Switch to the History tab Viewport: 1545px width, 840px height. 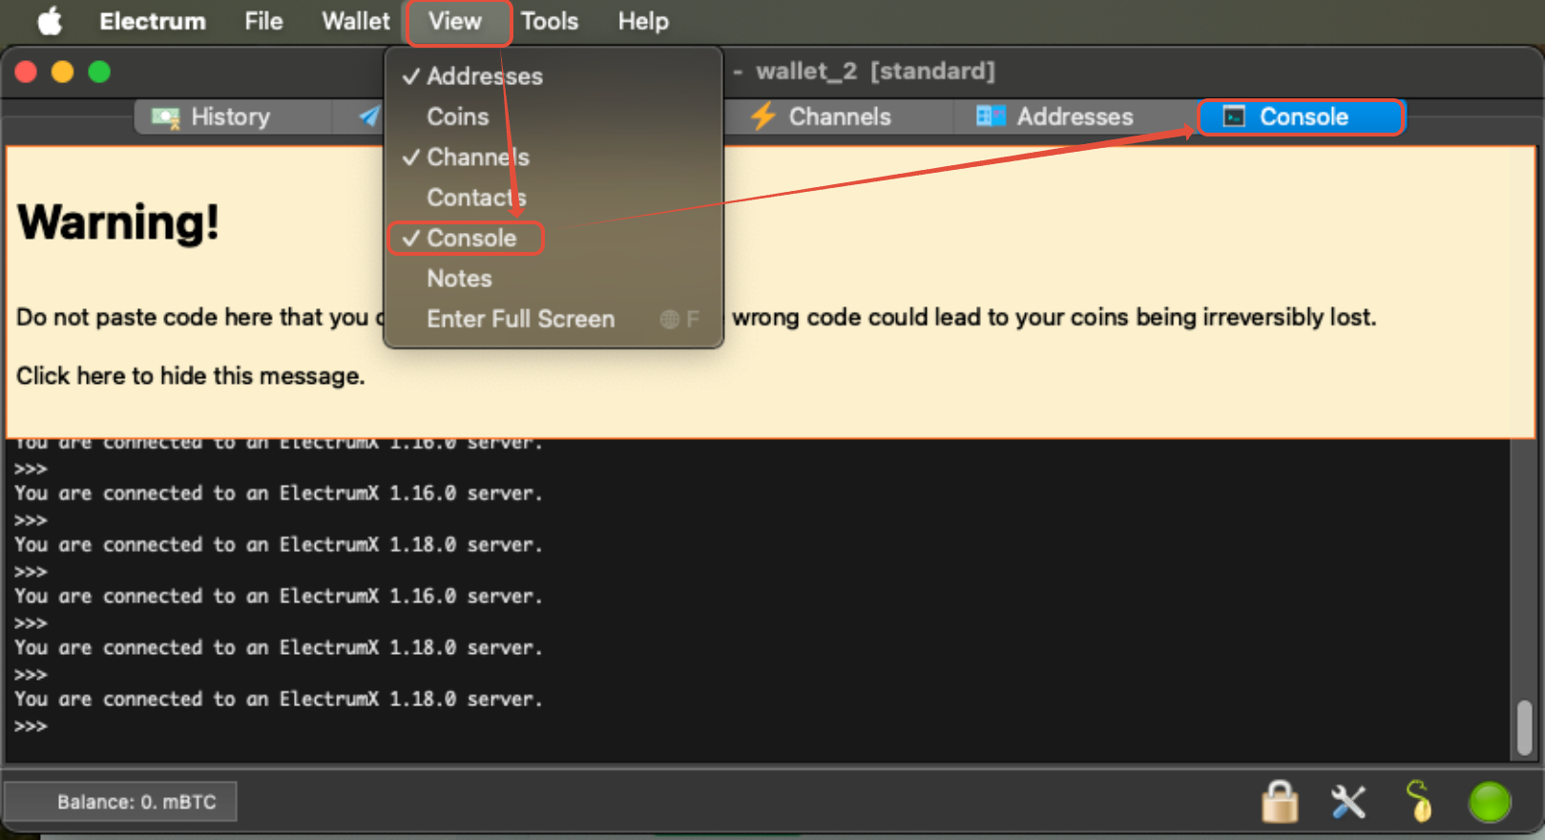(x=231, y=116)
